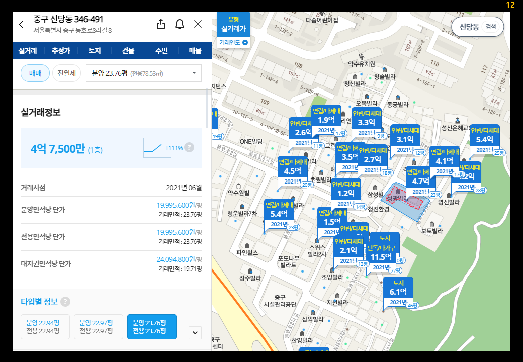This screenshot has width=523, height=362.
Task: Open the 4.1억 연립/다세대 map marker
Action: coord(444,161)
